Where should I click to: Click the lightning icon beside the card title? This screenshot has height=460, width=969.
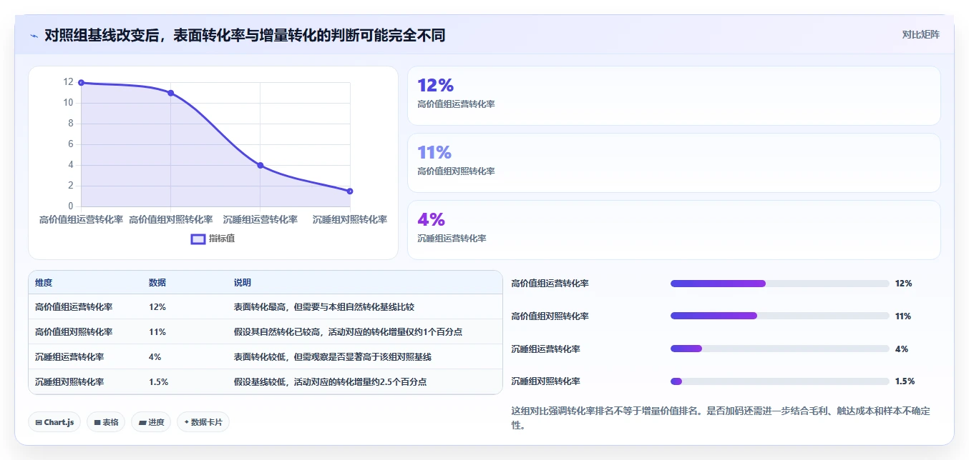pyautogui.click(x=34, y=35)
